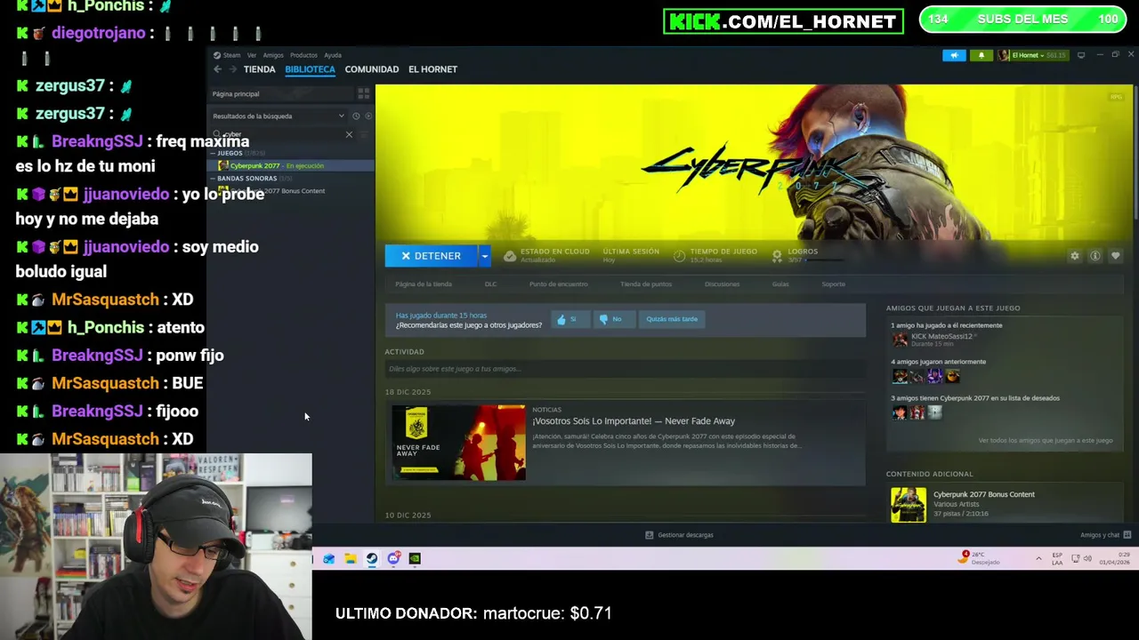
Task: Go to the BIBLIOTECA tab
Action: tap(310, 69)
